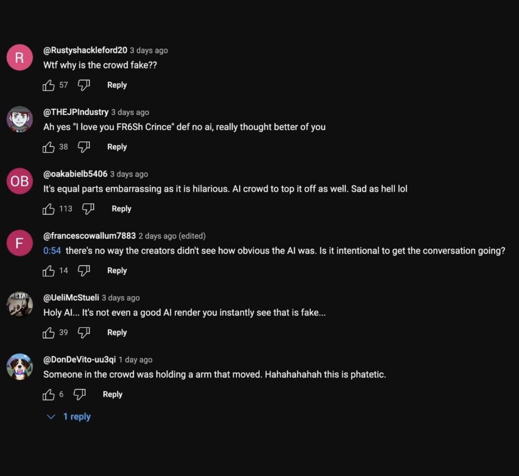
Task: Like @francescowallum7883's comment
Action: pos(48,271)
